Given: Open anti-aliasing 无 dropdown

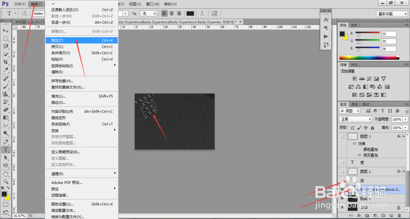Looking at the screenshot, I should point(148,14).
